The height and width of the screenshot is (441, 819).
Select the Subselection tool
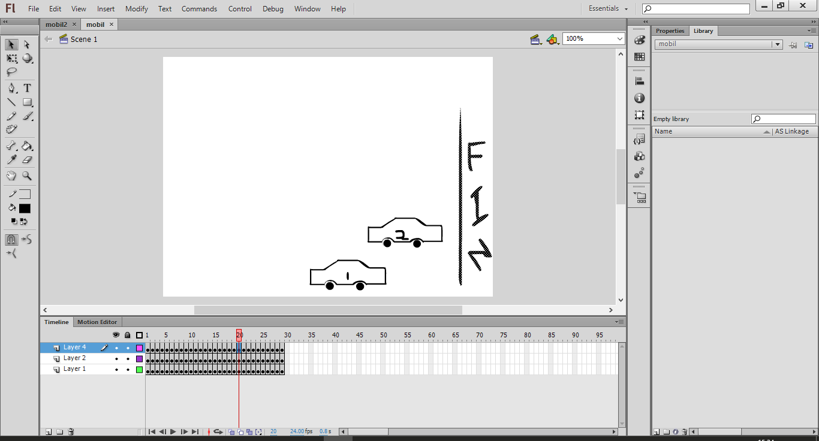pos(26,44)
